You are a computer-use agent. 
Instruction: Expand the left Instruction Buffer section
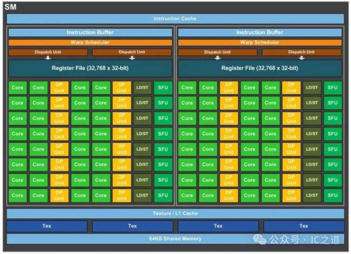click(x=90, y=32)
